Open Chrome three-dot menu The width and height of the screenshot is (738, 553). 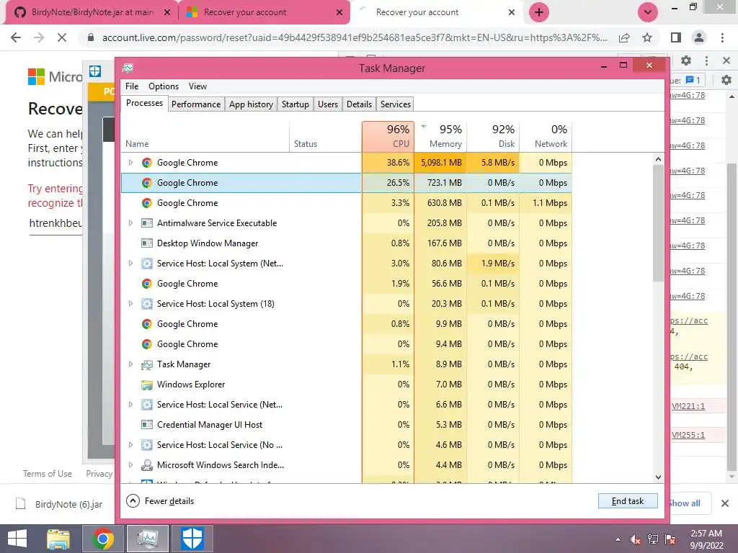tap(722, 37)
